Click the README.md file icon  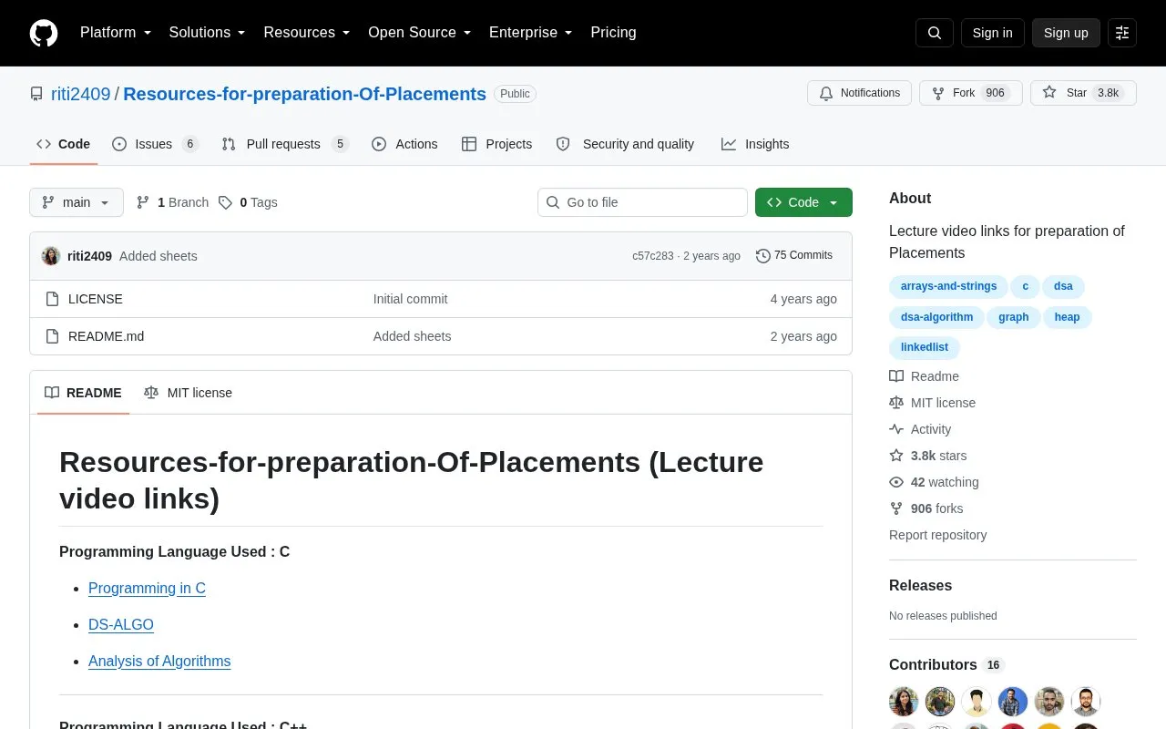click(x=52, y=336)
